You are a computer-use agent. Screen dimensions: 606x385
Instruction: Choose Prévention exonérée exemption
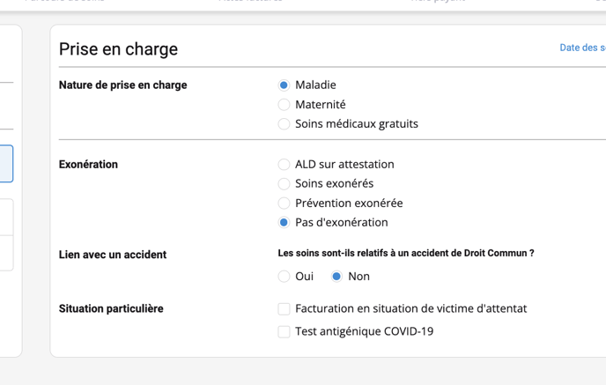[284, 204]
